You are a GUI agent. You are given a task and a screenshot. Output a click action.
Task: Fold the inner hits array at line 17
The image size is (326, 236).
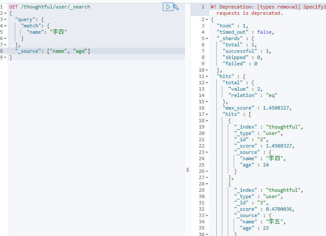click(207, 115)
